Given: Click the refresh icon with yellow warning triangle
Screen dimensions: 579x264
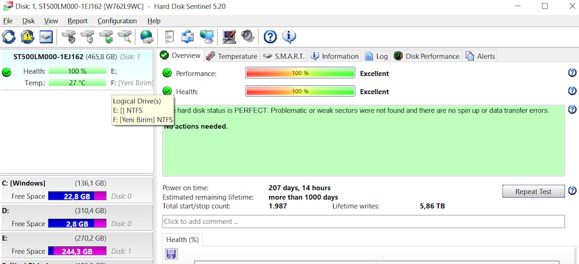Looking at the screenshot, I should pyautogui.click(x=27, y=37).
